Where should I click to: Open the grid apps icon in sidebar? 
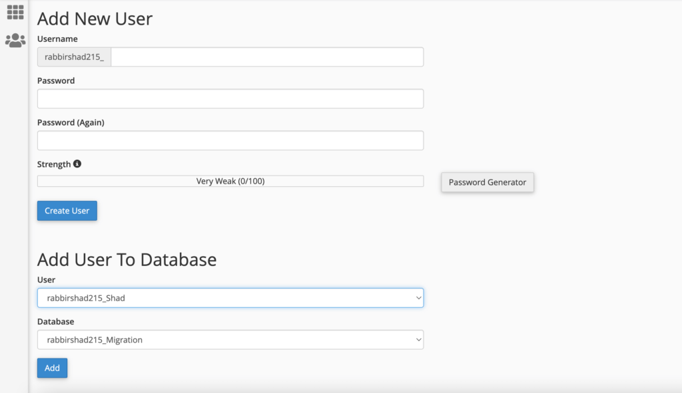tap(15, 12)
